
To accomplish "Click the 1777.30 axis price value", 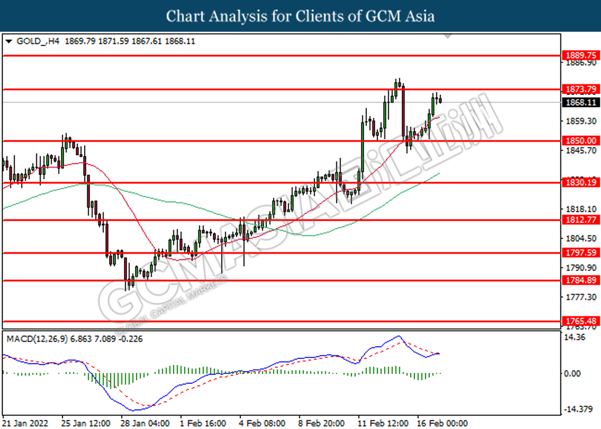I will click(581, 297).
